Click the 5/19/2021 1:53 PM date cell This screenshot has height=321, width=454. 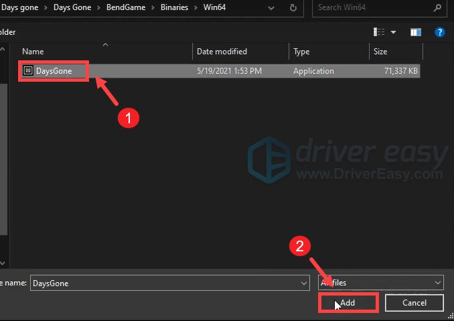click(229, 71)
